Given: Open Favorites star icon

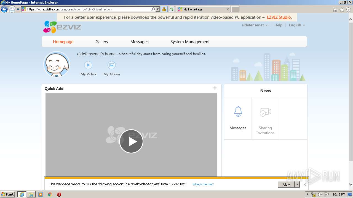Looking at the screenshot, I should (x=342, y=10).
